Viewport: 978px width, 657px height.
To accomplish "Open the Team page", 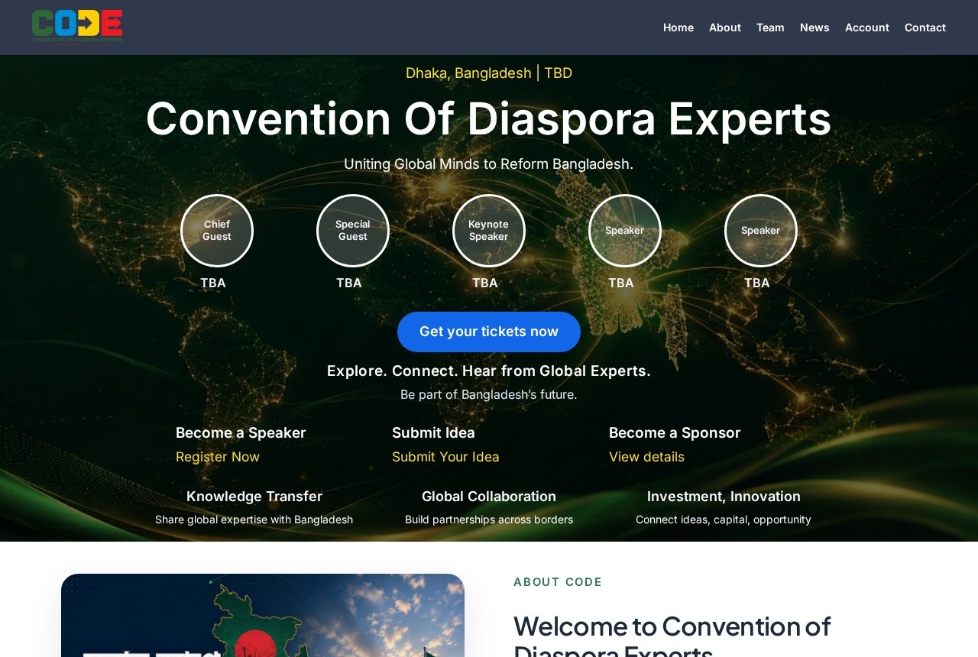I will tap(770, 28).
